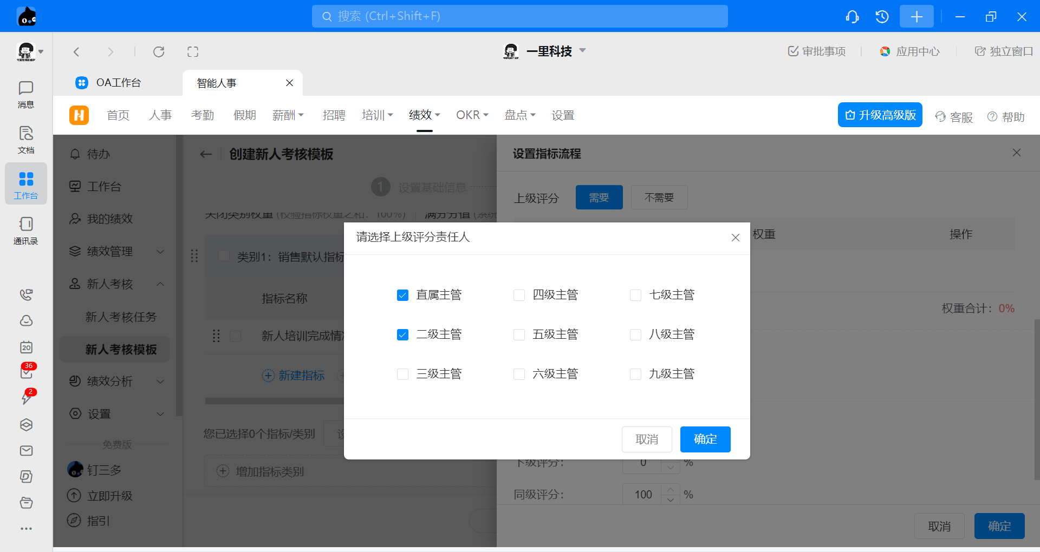1040x552 pixels.
Task: Open the history clock icon in title bar
Action: click(x=882, y=17)
